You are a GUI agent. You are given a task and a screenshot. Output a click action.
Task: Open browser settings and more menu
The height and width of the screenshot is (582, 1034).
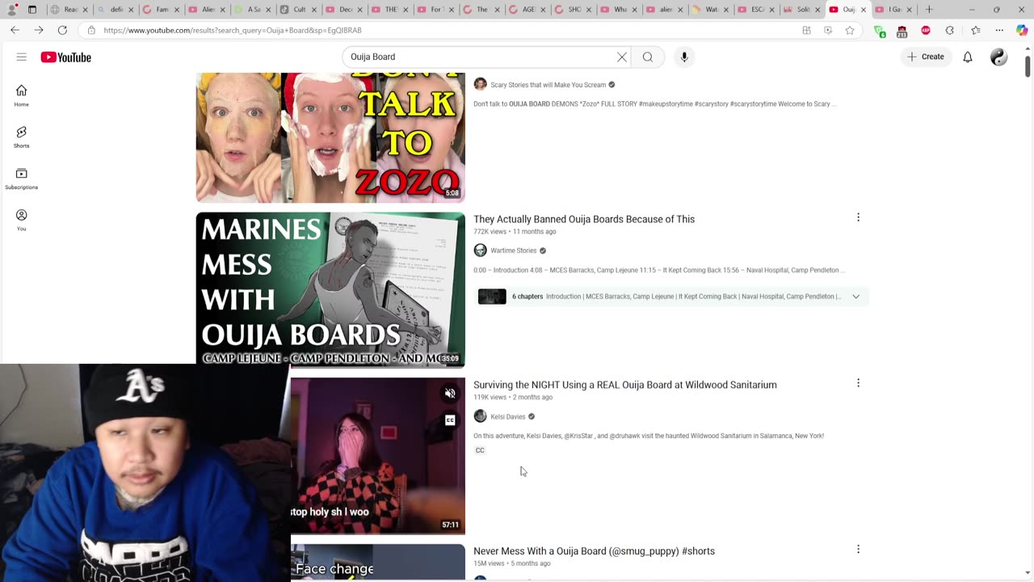tap(999, 30)
